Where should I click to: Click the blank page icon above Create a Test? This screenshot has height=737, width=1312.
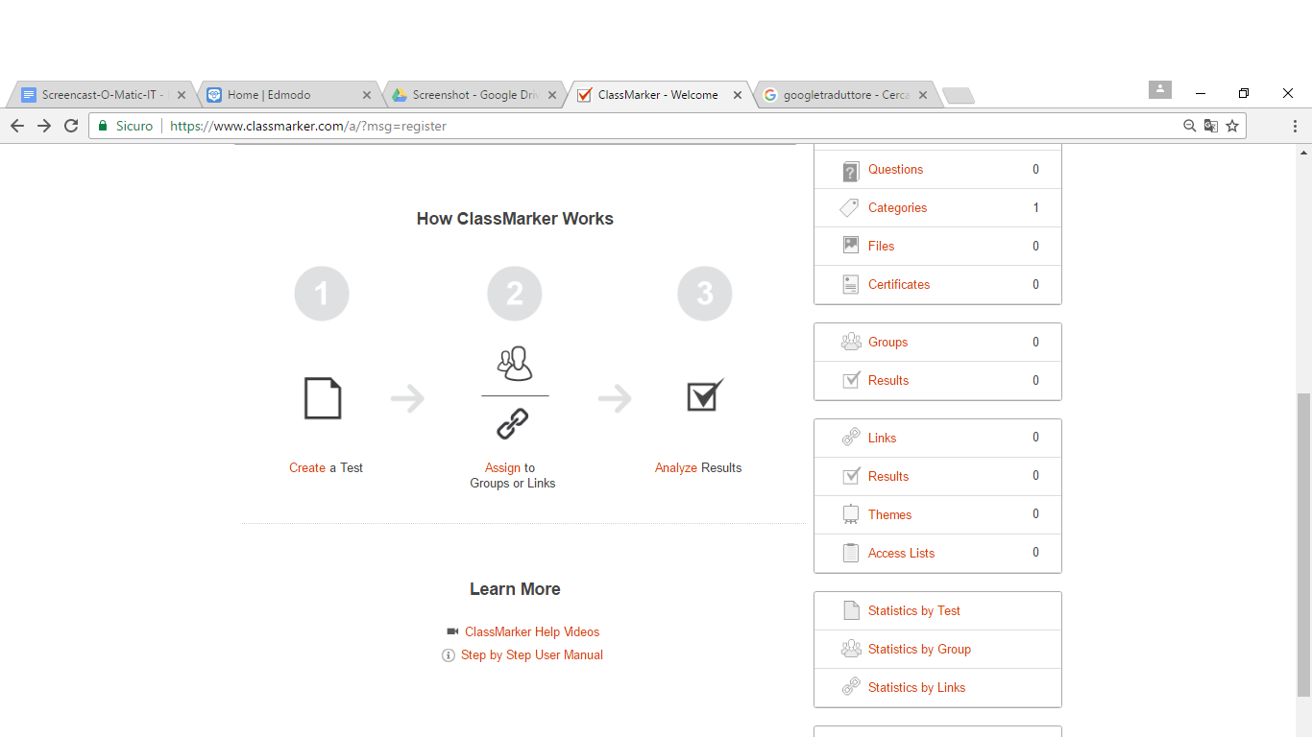pos(323,398)
